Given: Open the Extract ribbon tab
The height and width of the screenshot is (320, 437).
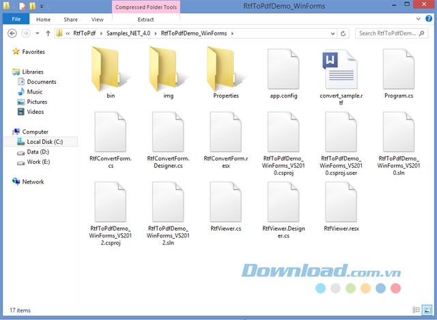Looking at the screenshot, I should pos(145,20).
